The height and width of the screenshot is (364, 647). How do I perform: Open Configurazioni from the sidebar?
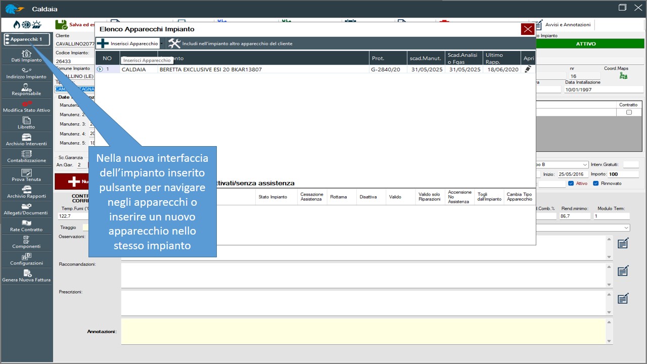pyautogui.click(x=26, y=259)
